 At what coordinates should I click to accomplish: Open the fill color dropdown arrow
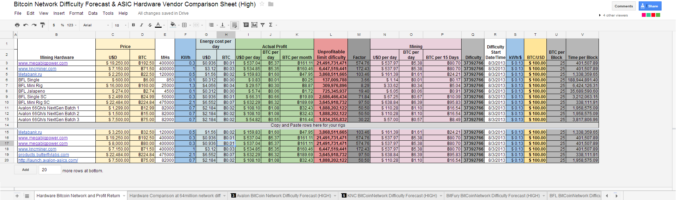coord(179,25)
